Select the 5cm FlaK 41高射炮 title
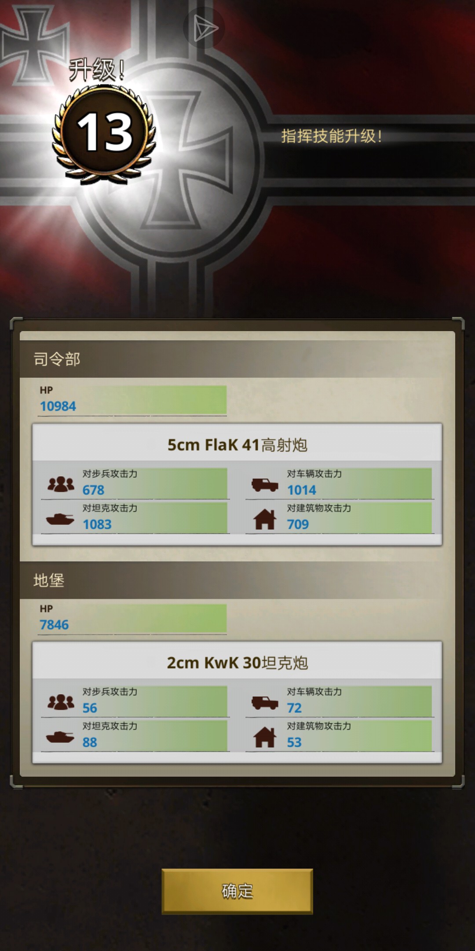Image resolution: width=475 pixels, height=951 pixels. tap(237, 445)
